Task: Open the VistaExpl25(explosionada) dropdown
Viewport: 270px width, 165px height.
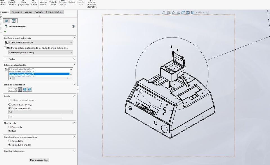Action: (x=40, y=52)
